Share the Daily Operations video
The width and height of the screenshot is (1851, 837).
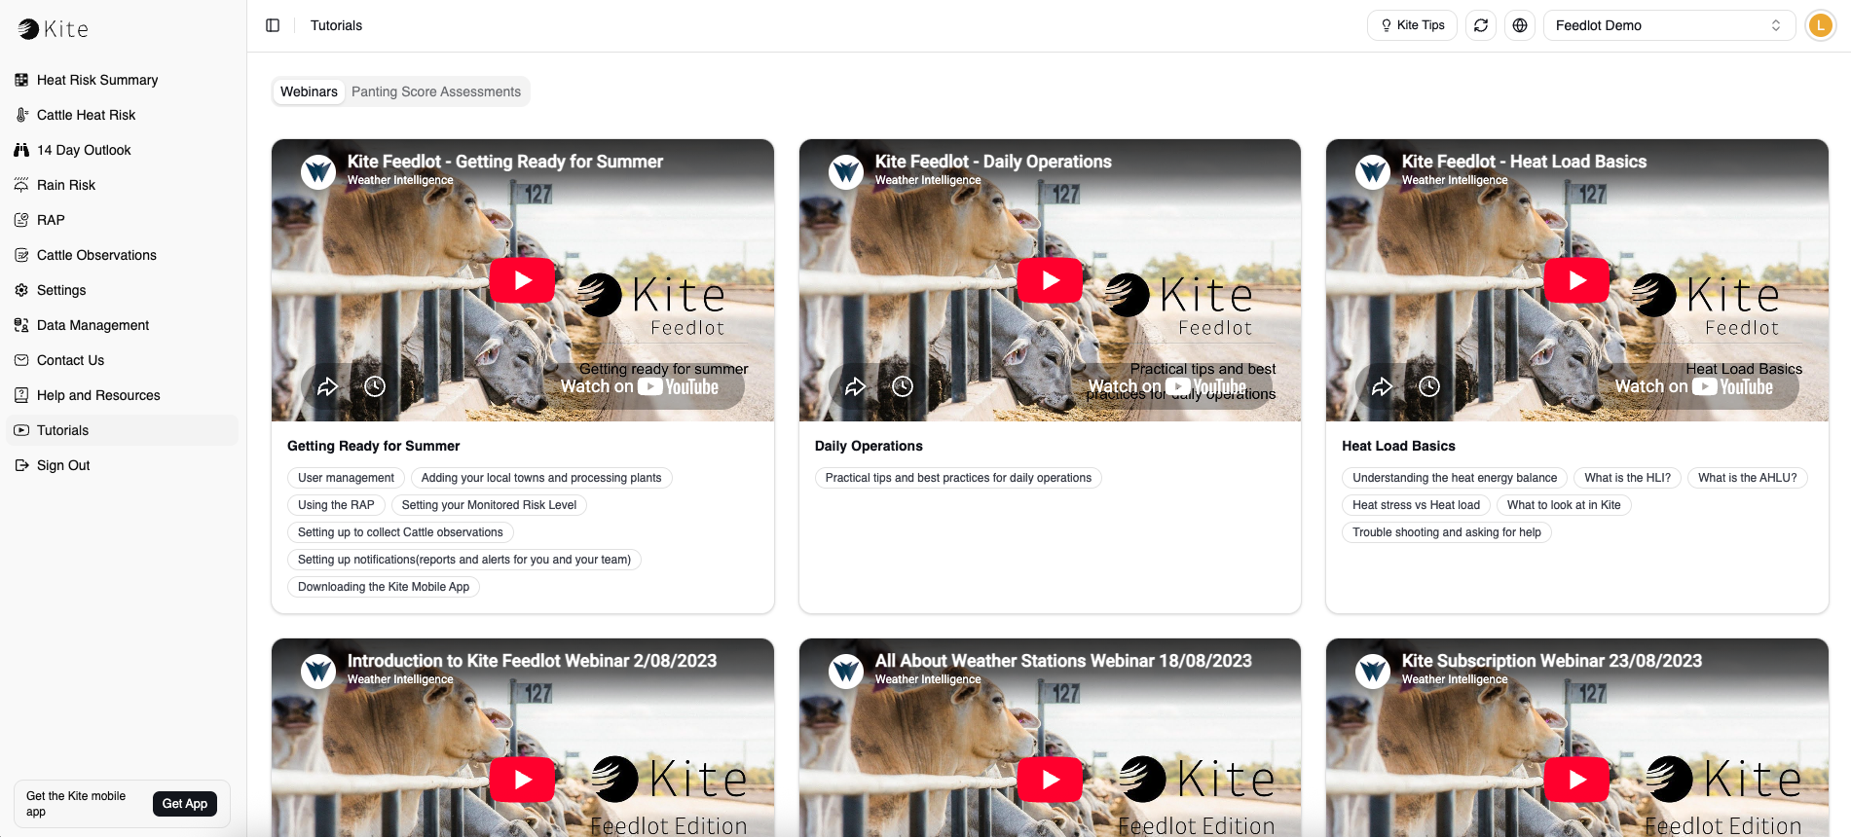[x=855, y=386]
